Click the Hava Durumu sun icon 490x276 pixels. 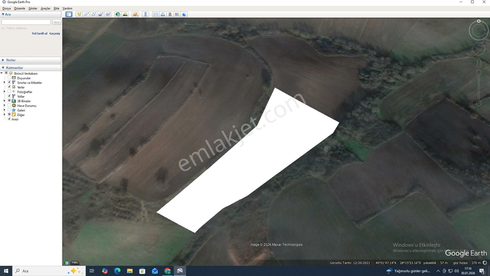(x=14, y=105)
